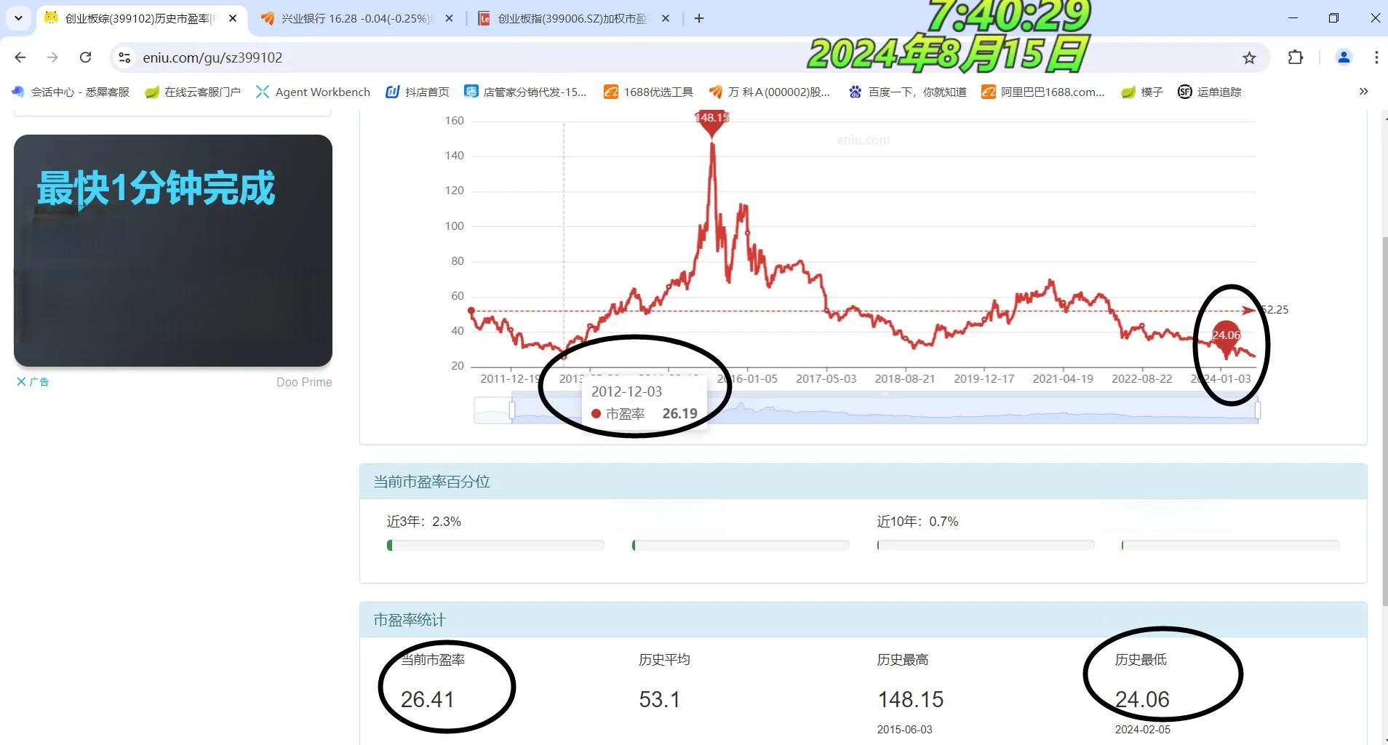Click the reload page icon
The height and width of the screenshot is (745, 1388).
[85, 57]
